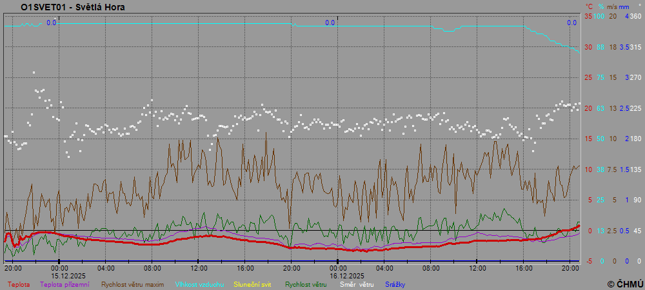This screenshot has height=290, width=645.
Task: Click the chart title O1SVET01 - Světlá Hora
Action: point(73,7)
